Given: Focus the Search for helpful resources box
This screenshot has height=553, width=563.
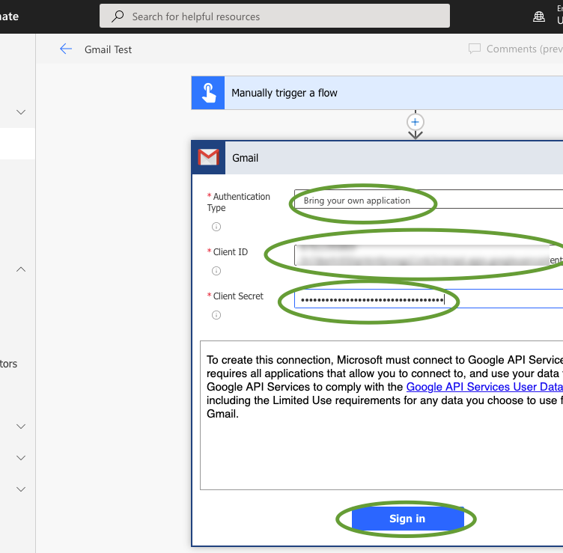Looking at the screenshot, I should pos(275,16).
